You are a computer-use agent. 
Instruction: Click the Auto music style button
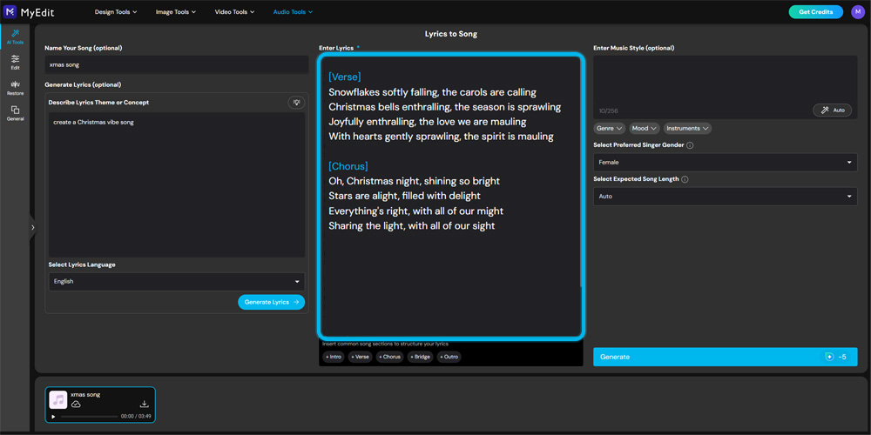pyautogui.click(x=832, y=110)
